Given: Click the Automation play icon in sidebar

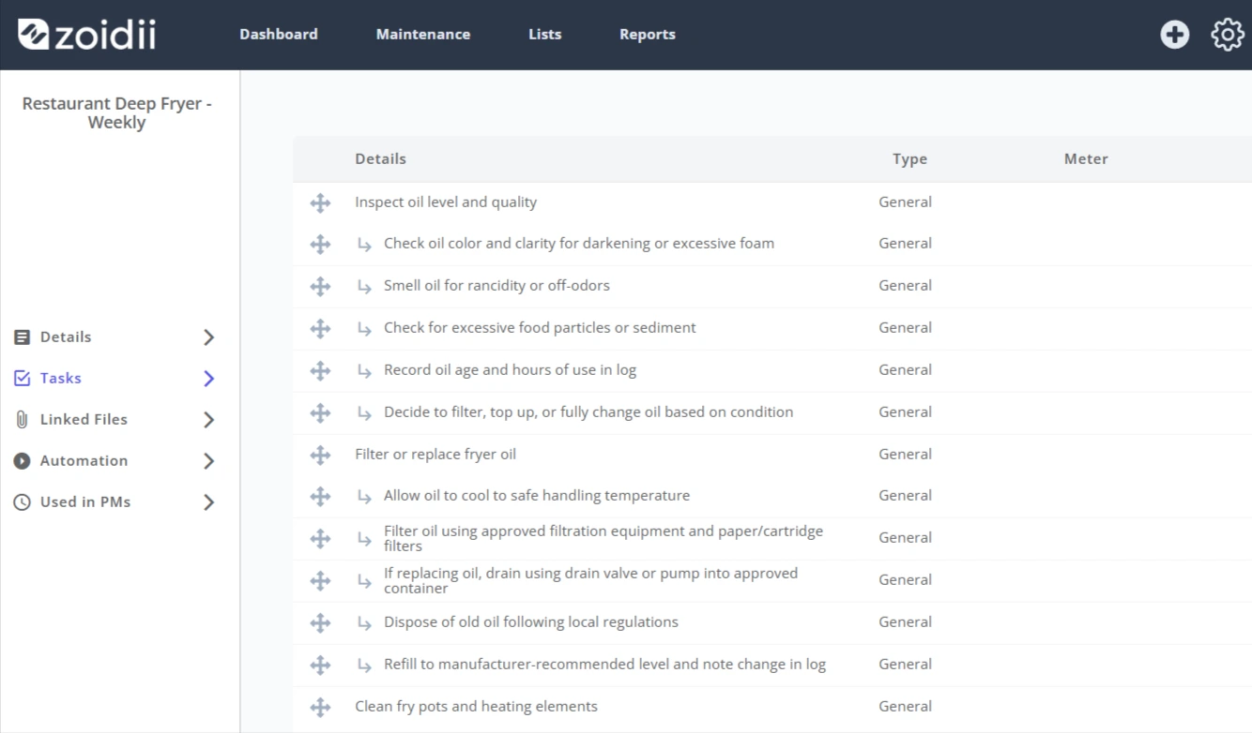Looking at the screenshot, I should [23, 461].
